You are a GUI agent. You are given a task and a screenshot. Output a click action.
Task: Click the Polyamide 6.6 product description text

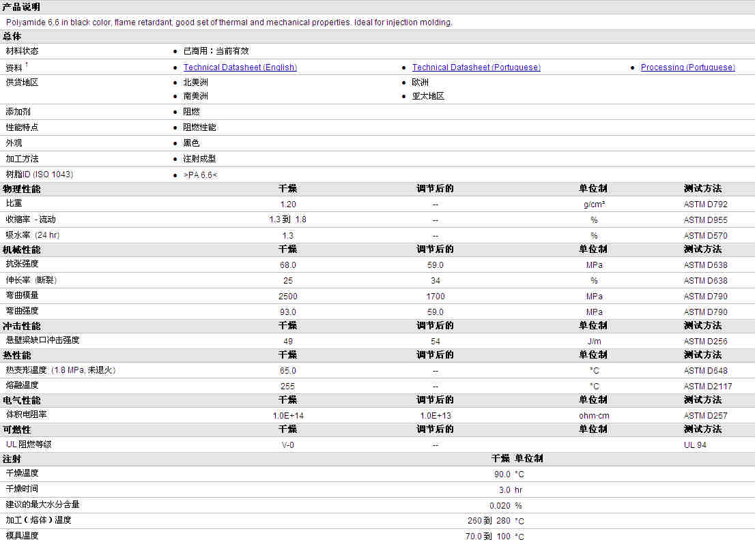[x=229, y=22]
